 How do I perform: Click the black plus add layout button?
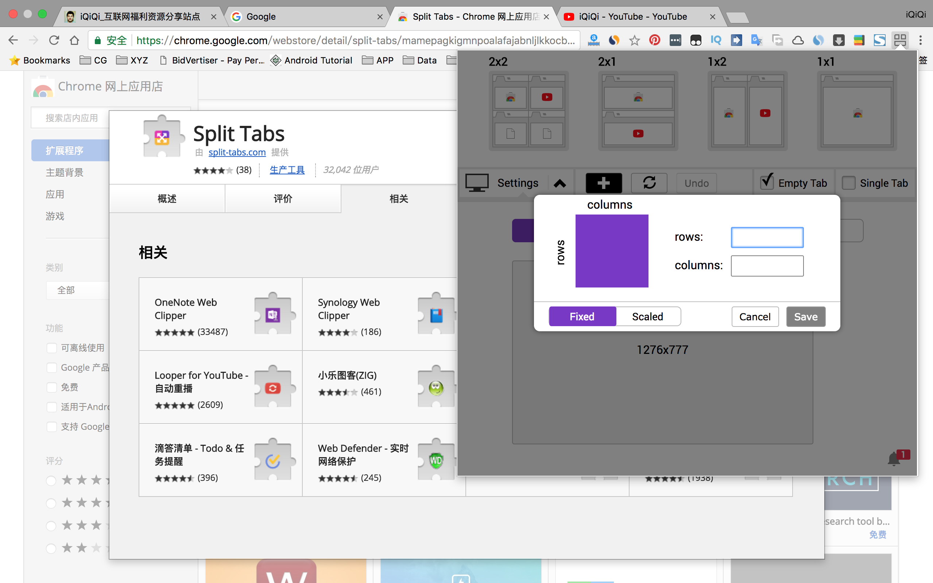point(604,183)
